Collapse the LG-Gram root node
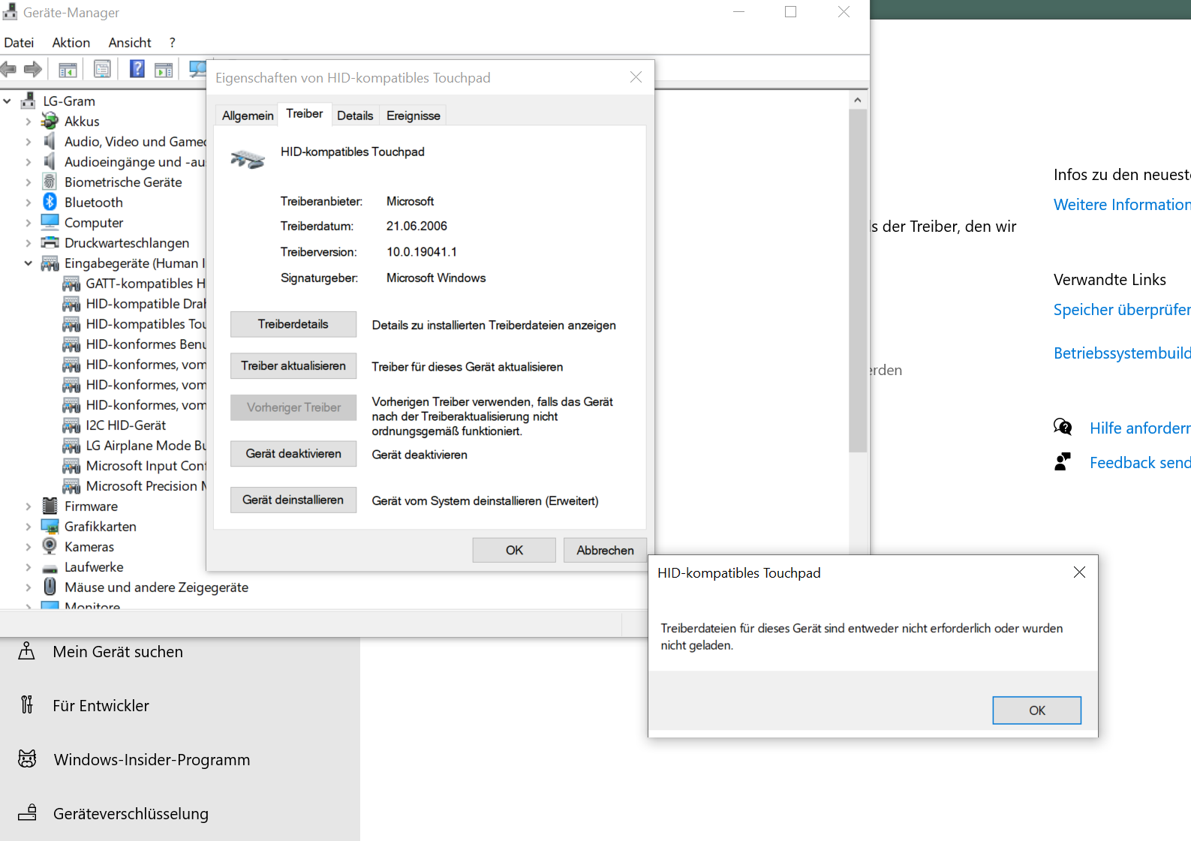This screenshot has width=1191, height=841. tap(8, 101)
